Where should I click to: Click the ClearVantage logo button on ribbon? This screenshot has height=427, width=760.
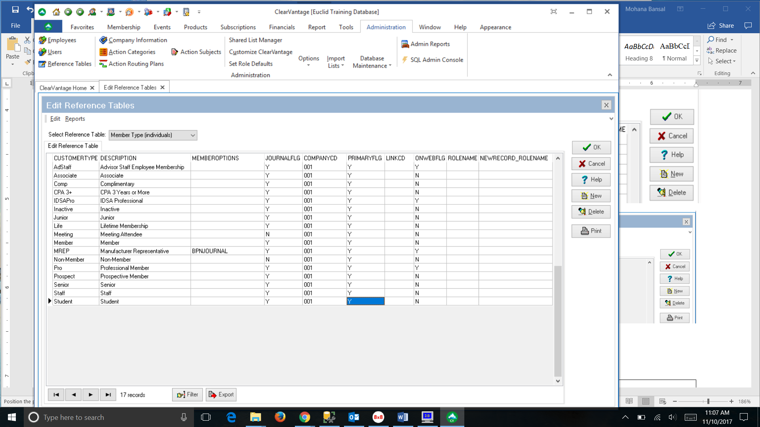[x=48, y=26]
